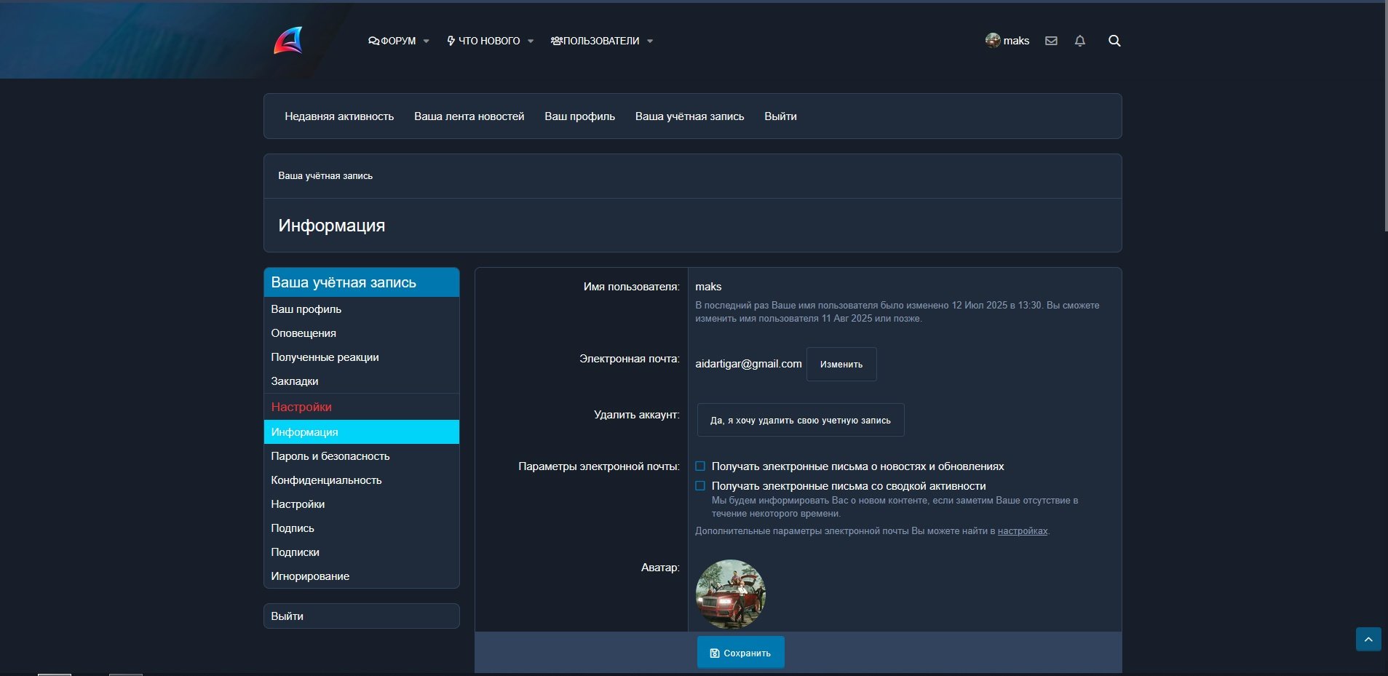Expand the Форум dropdown arrow
This screenshot has width=1388, height=676.
pyautogui.click(x=427, y=41)
